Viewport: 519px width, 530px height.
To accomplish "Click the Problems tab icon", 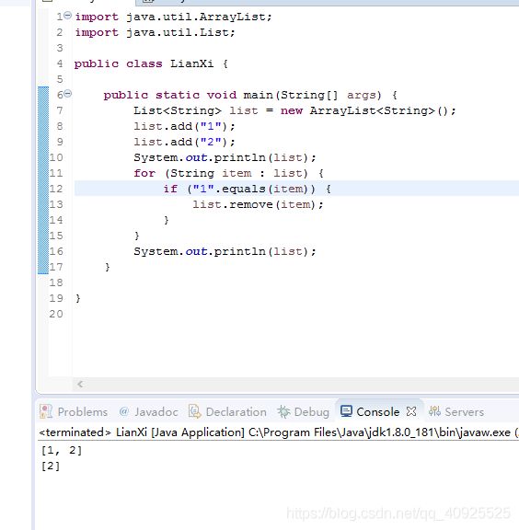I will [46, 411].
